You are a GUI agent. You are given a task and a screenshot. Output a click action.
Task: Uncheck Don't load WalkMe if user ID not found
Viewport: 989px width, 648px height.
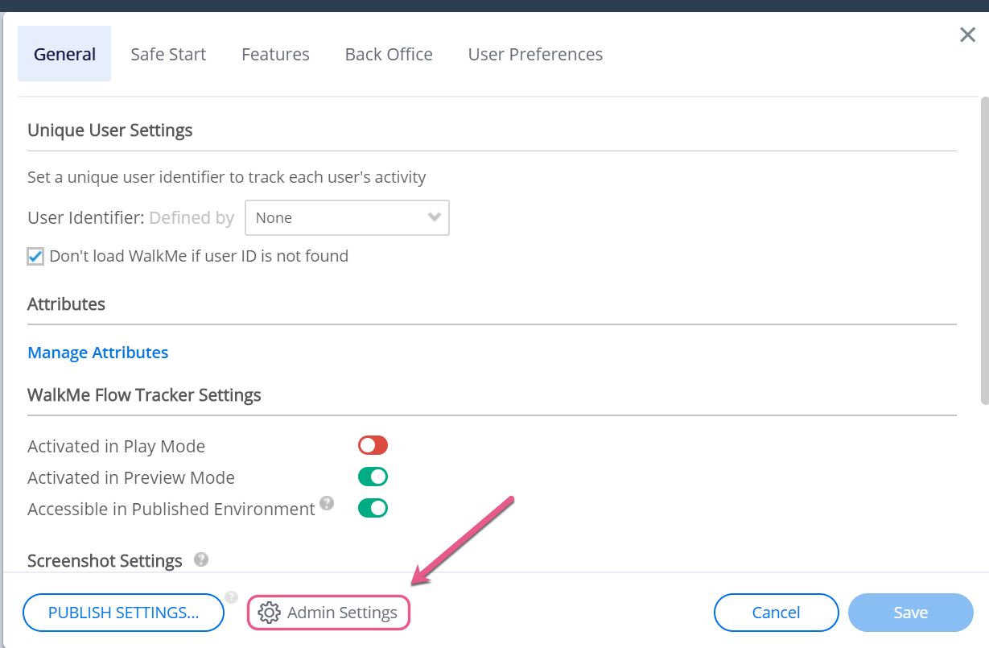(x=35, y=257)
